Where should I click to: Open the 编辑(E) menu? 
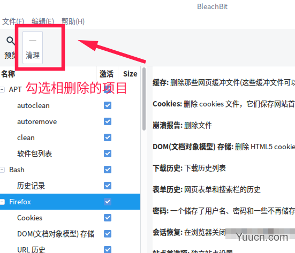(x=43, y=21)
